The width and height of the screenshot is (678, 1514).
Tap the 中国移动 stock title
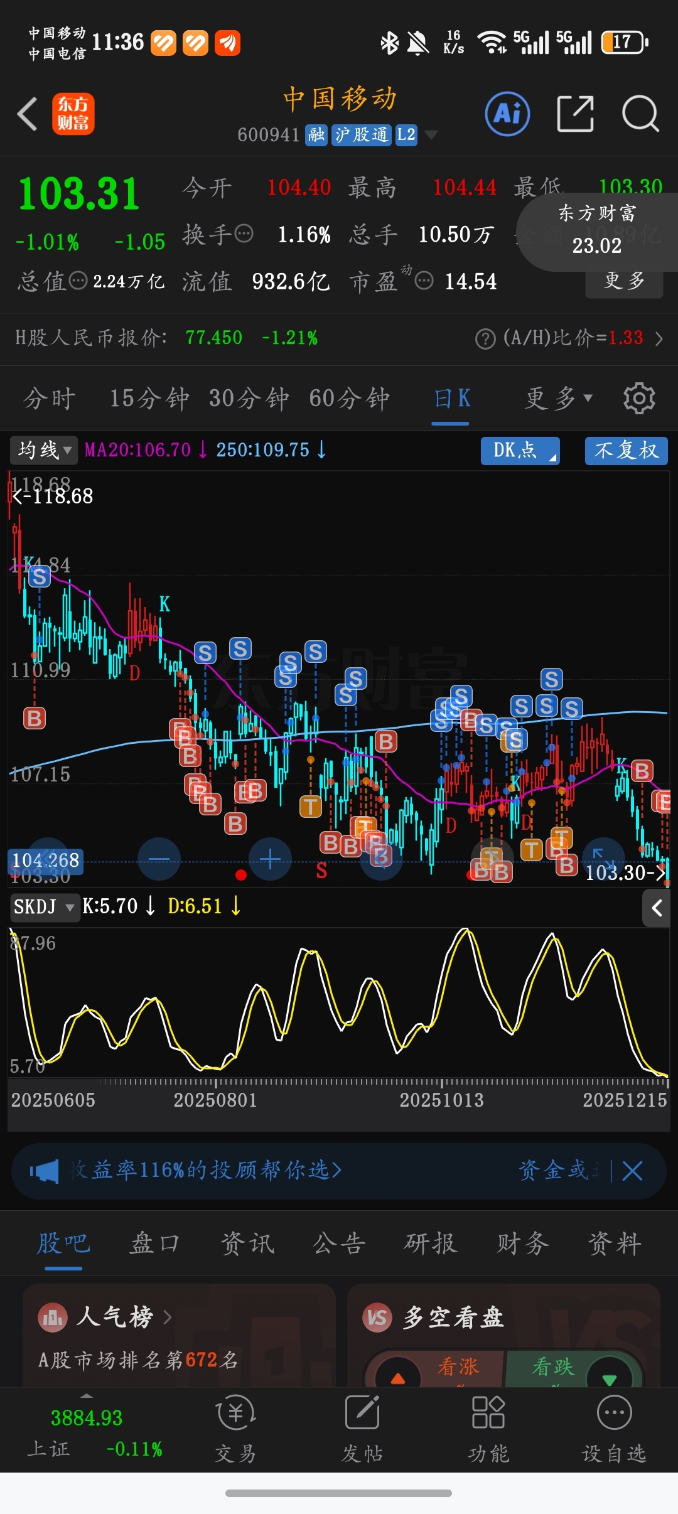(340, 99)
